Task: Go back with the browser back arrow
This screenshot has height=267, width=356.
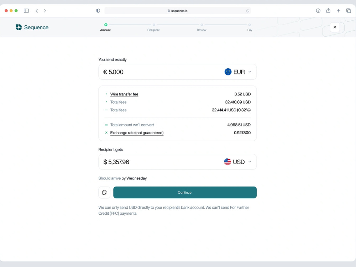Action: (37, 11)
